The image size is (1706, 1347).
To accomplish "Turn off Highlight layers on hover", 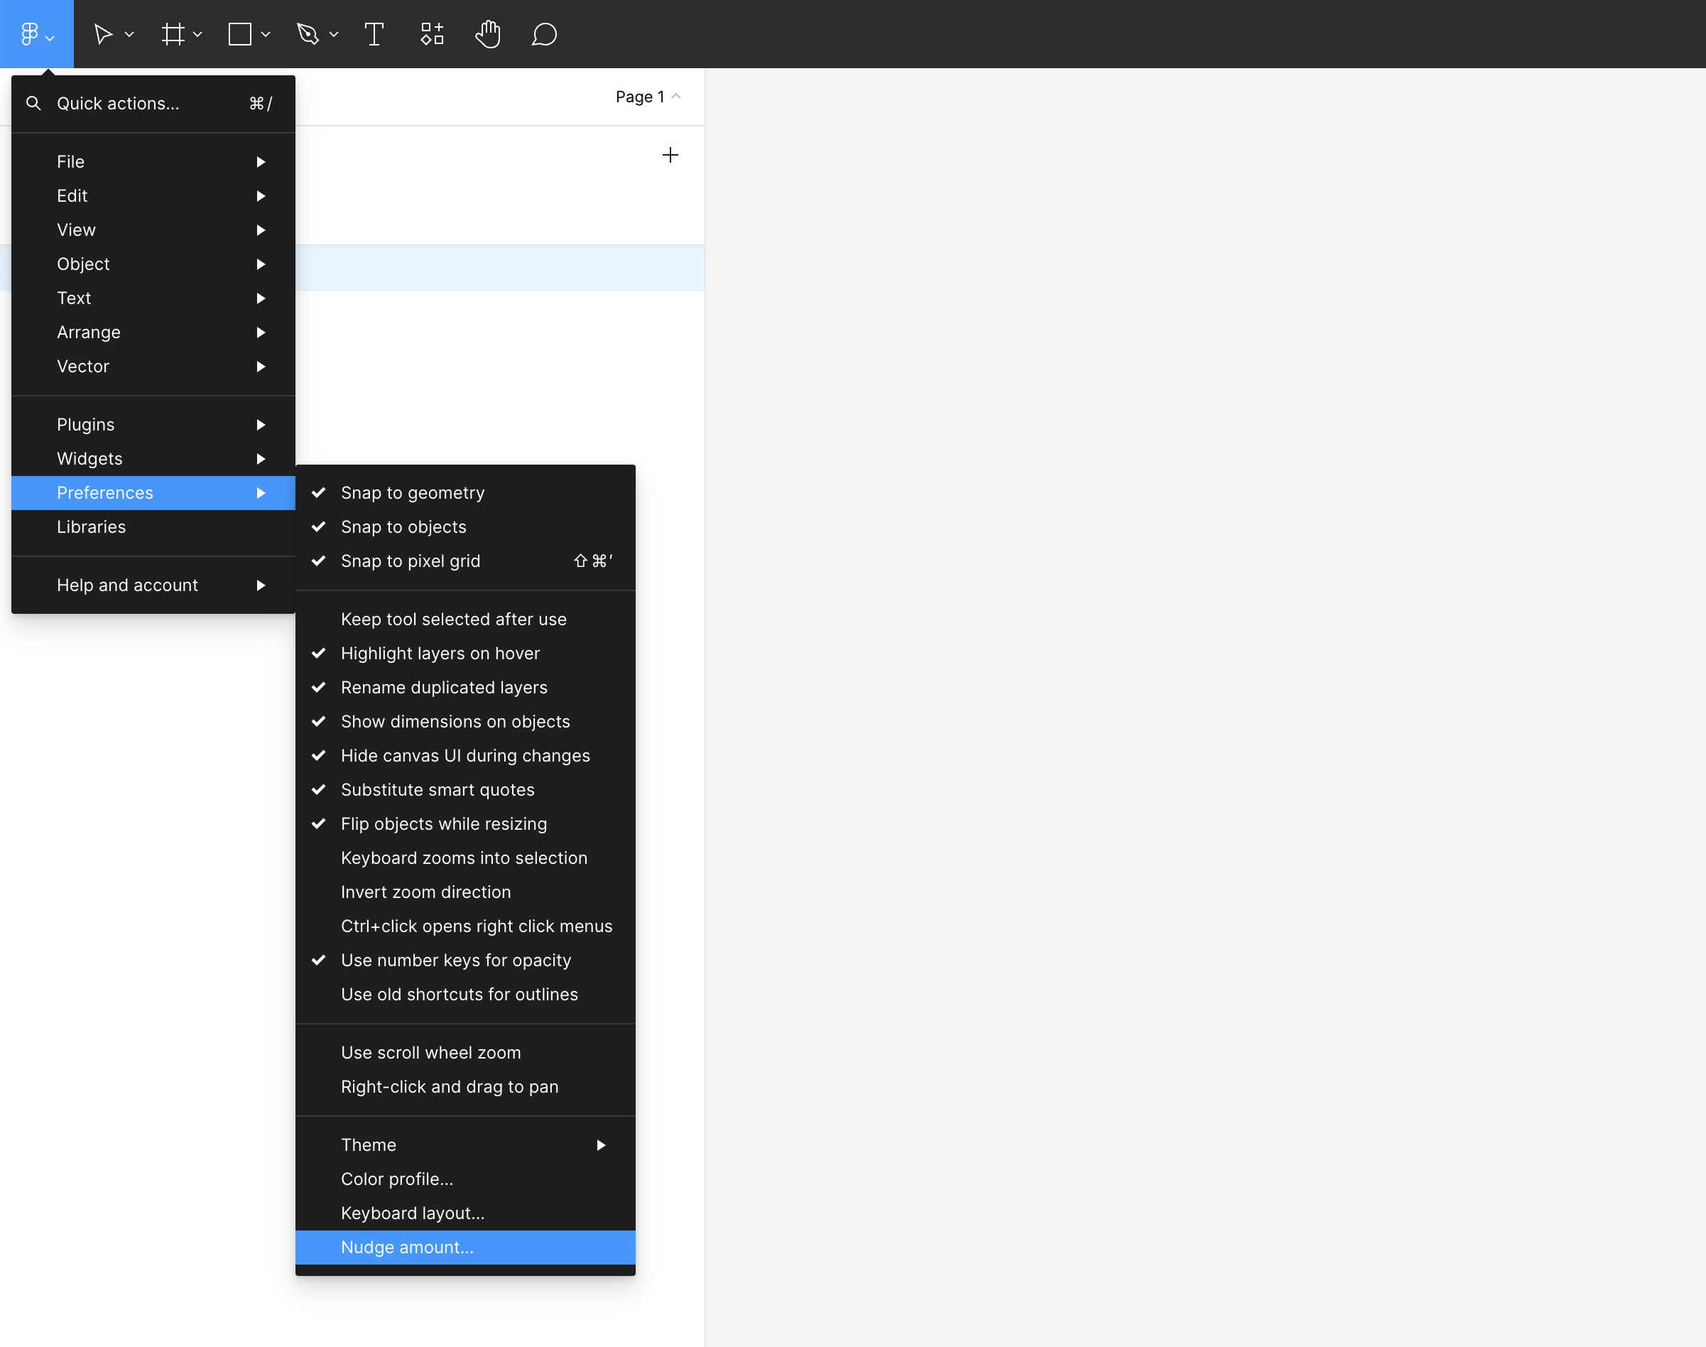I will (440, 654).
